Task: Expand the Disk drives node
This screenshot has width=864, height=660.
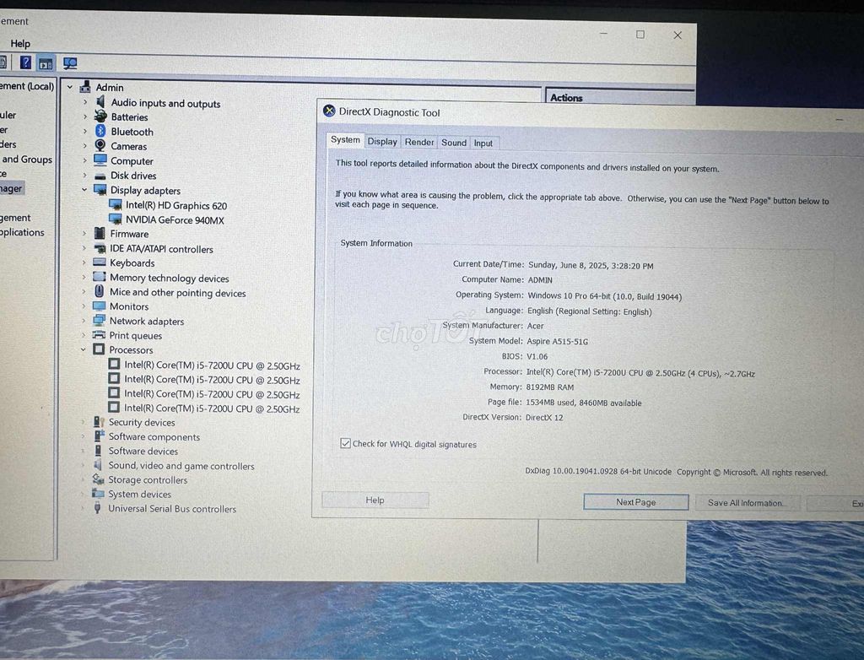Action: click(x=84, y=176)
